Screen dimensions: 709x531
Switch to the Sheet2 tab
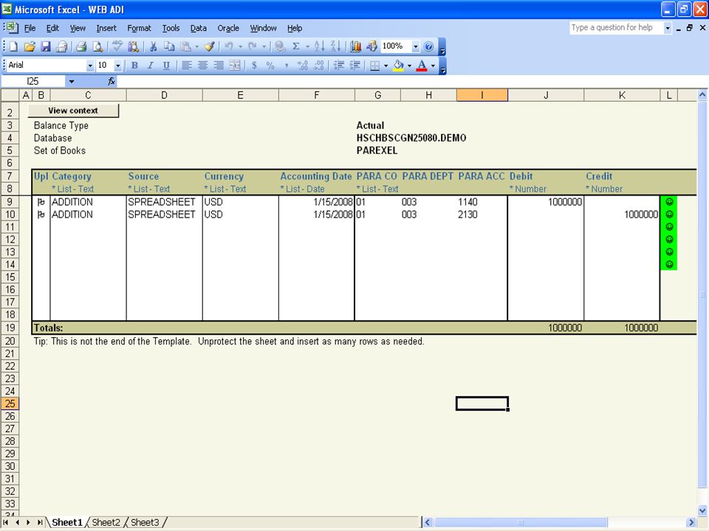(106, 522)
